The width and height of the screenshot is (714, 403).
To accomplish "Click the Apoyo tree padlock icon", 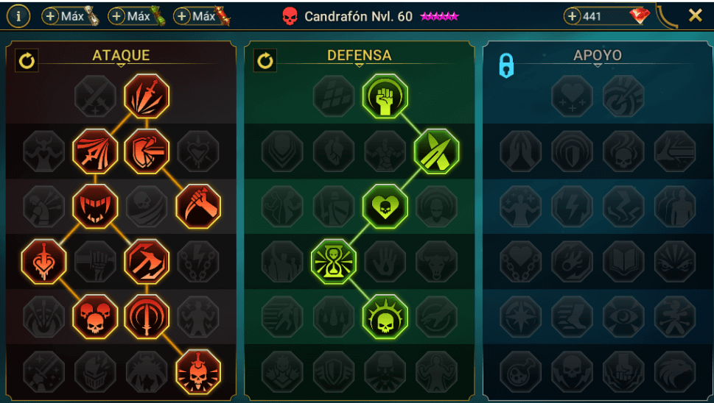I will (x=506, y=65).
